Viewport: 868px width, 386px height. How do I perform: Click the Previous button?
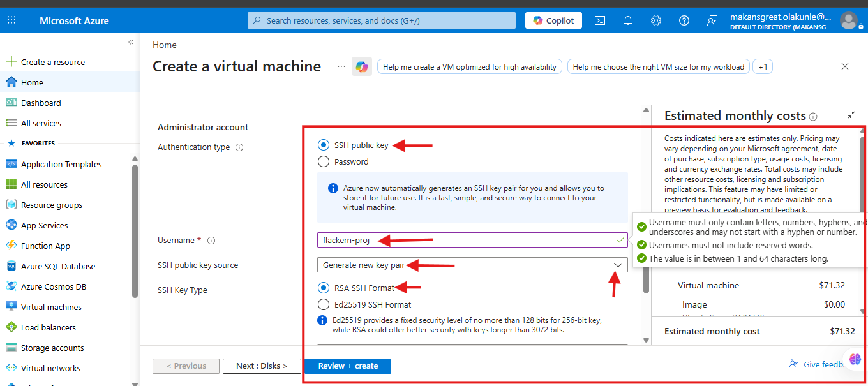186,366
